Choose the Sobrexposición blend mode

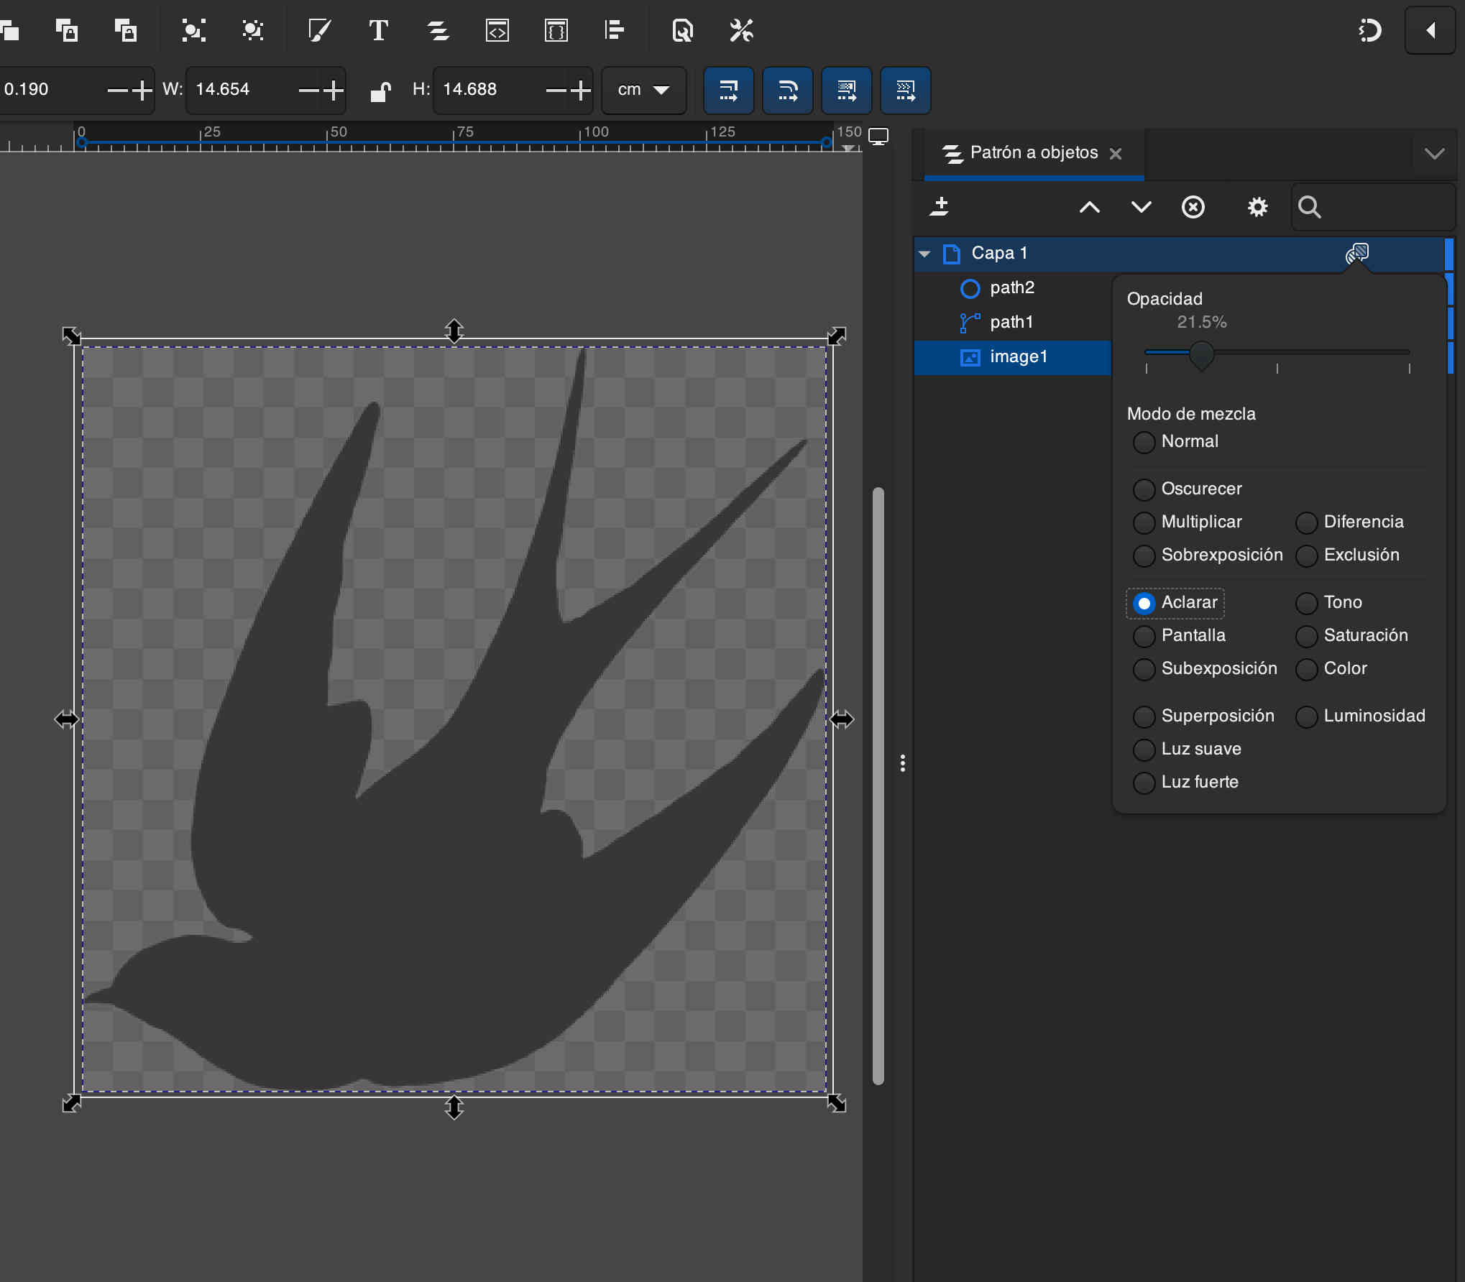(x=1208, y=555)
